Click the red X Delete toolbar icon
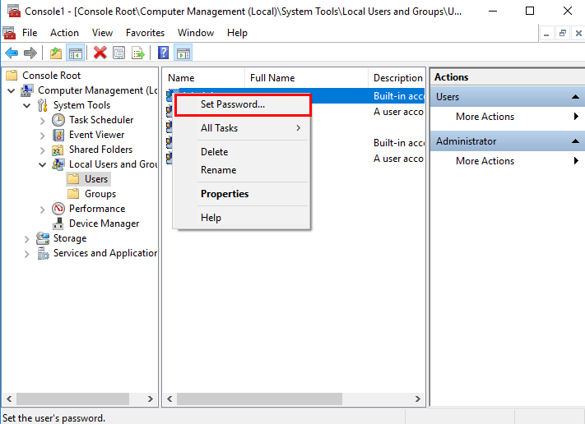The height and width of the screenshot is (424, 585). pos(100,53)
